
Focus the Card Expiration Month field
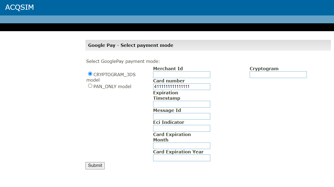181,146
